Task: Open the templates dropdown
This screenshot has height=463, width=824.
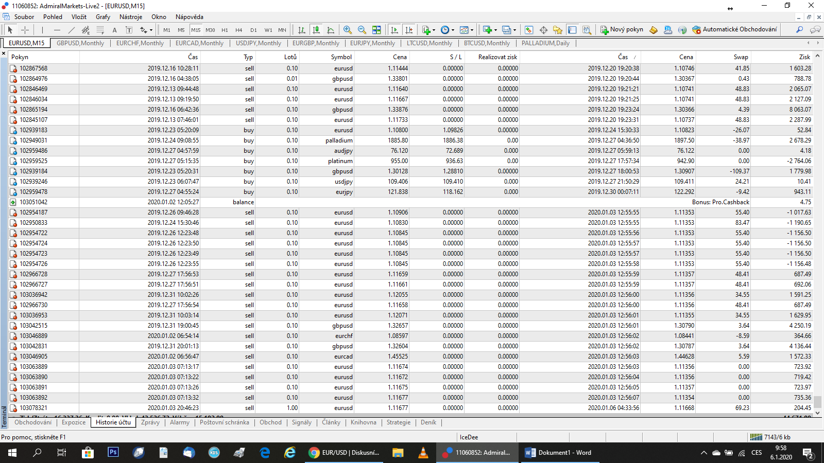Action: pyautogui.click(x=467, y=30)
